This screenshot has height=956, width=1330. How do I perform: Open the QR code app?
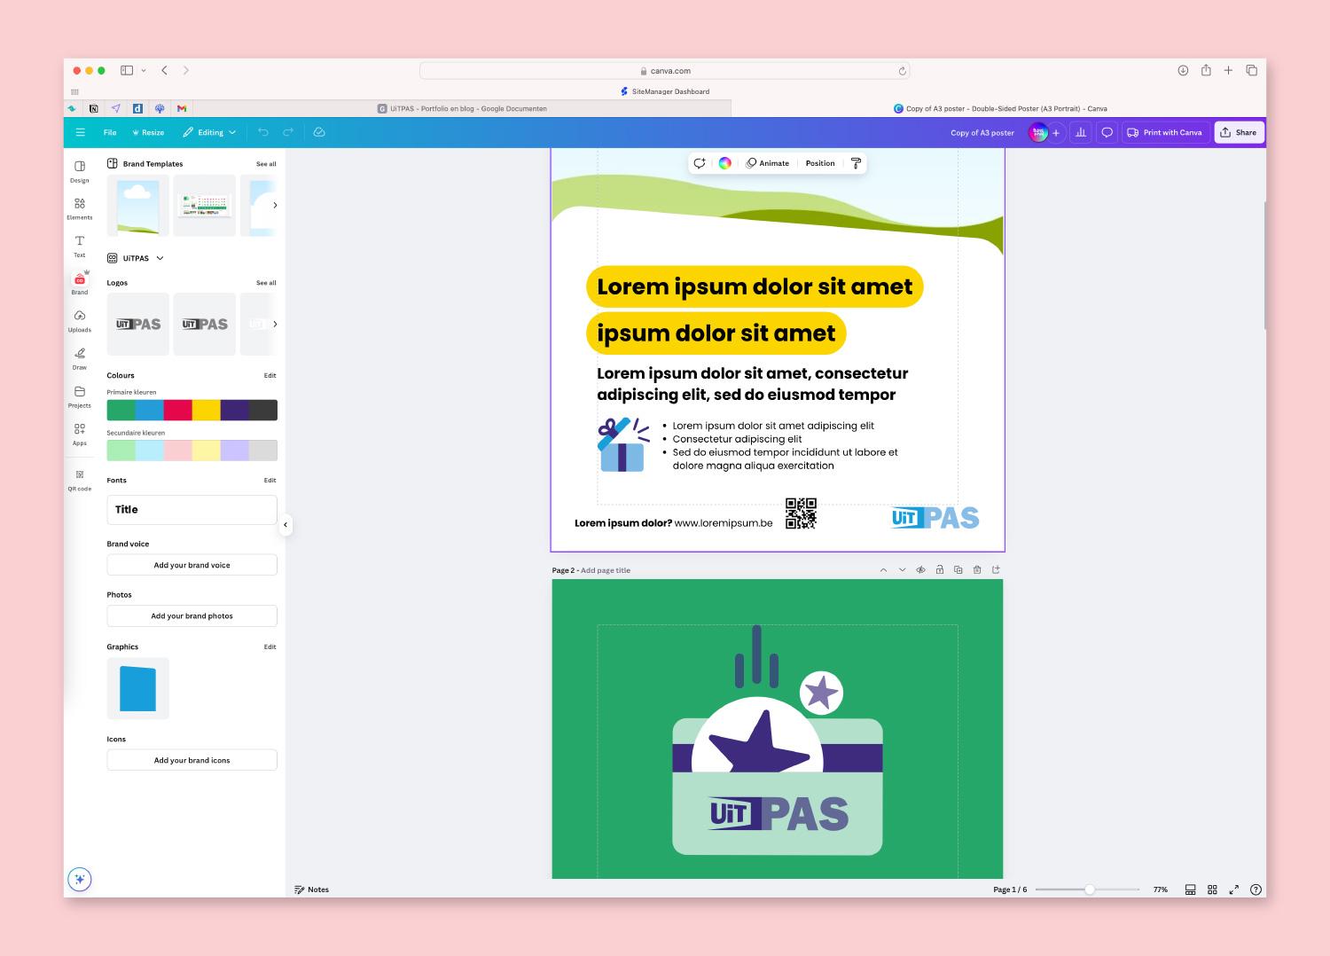click(80, 480)
